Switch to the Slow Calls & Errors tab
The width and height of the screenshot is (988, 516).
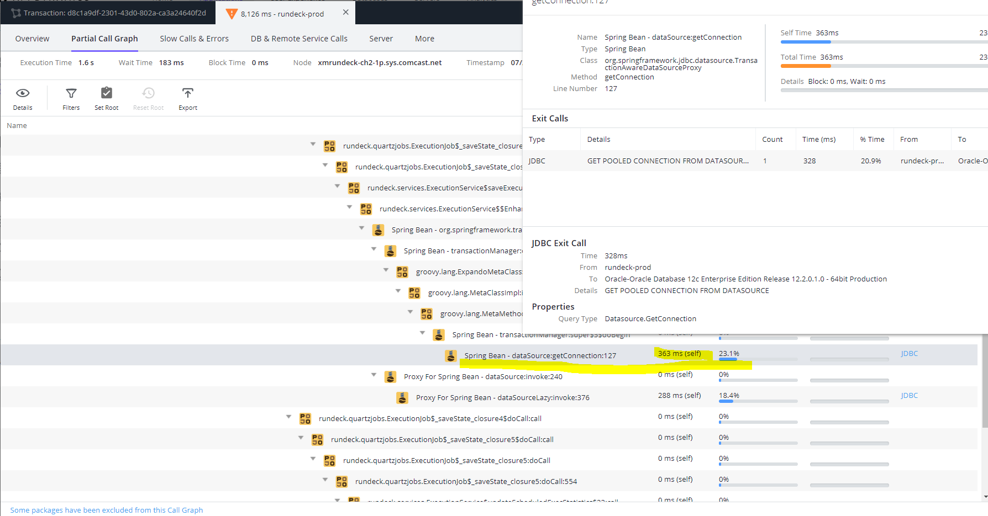[x=194, y=38]
